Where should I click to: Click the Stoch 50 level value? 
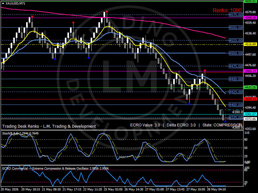tap(246, 148)
